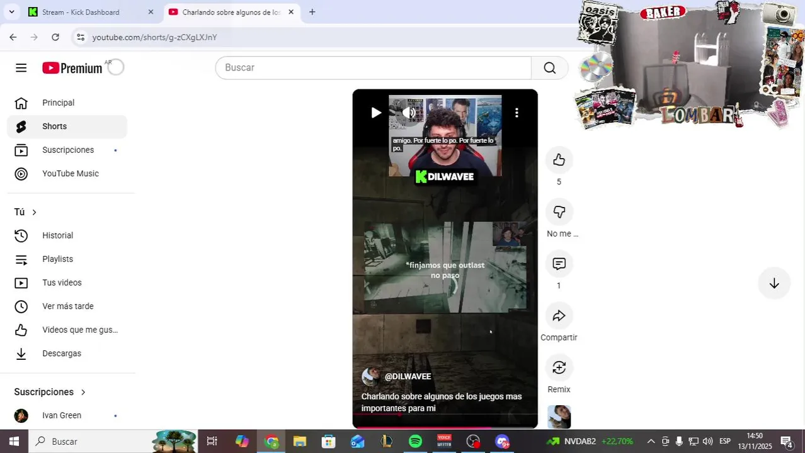
Task: View site information icon in address bar
Action: click(x=81, y=37)
